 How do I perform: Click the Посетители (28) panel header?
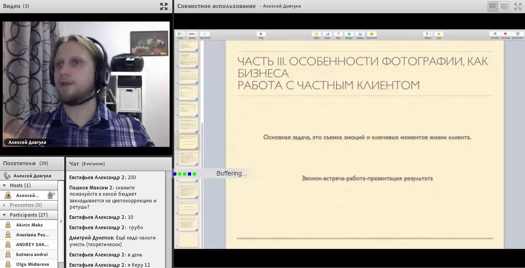(32, 163)
